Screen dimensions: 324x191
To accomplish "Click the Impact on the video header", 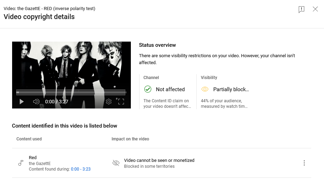I will [x=130, y=139].
